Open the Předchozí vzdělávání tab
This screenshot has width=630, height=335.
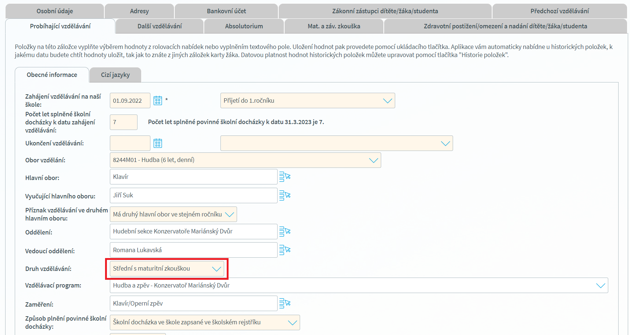tap(560, 11)
